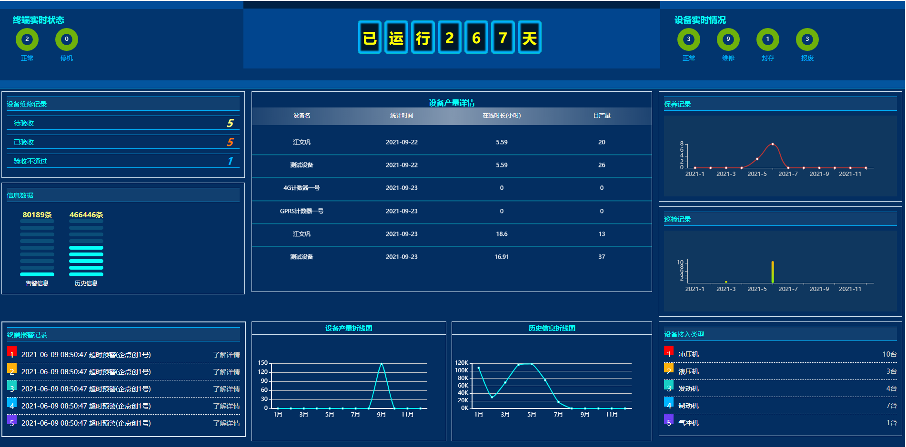This screenshot has width=906, height=447.
Task: Click the orange number 2 alarm badge
Action: click(12, 369)
